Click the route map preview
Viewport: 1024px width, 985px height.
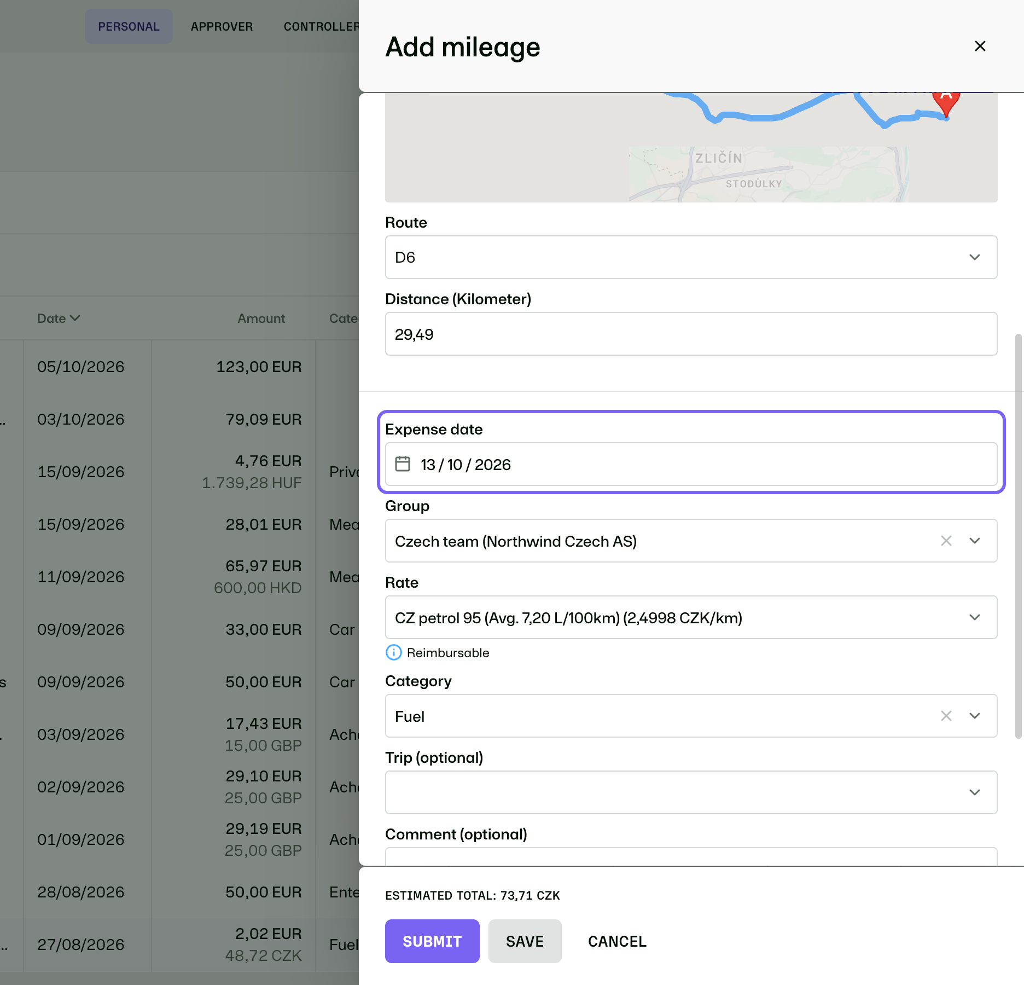tap(691, 148)
